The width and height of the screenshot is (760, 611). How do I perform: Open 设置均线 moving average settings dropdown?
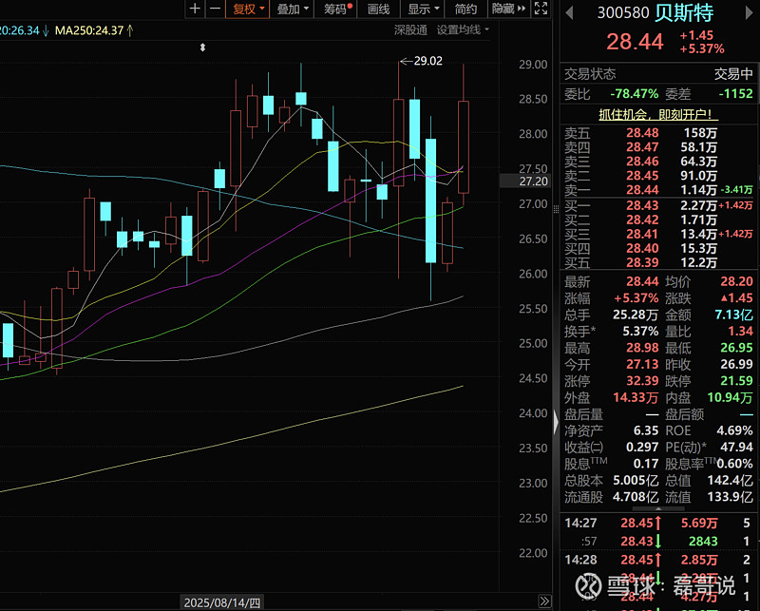(x=463, y=30)
